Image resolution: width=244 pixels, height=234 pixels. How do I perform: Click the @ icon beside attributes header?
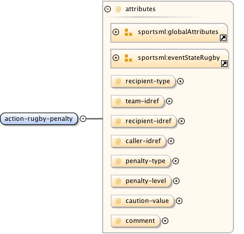click(x=118, y=9)
